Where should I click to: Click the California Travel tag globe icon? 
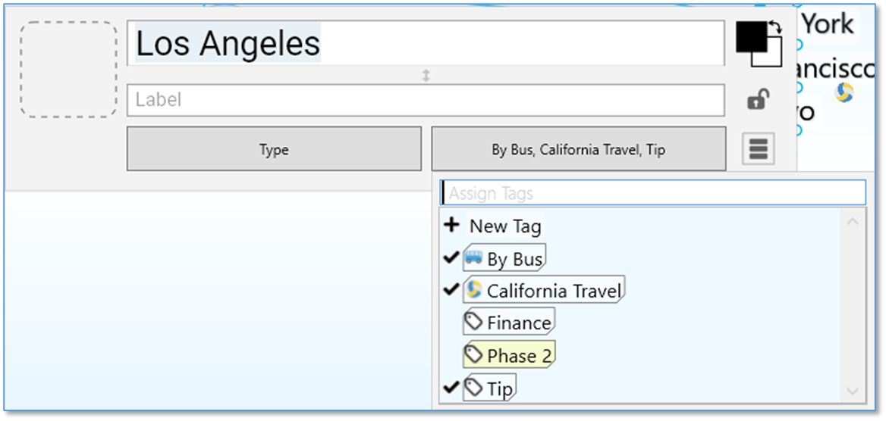[474, 289]
